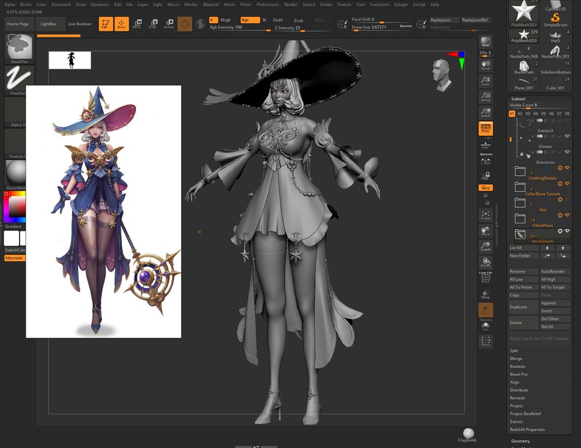Click the Home Page button
Image resolution: width=581 pixels, height=448 pixels.
click(x=18, y=24)
